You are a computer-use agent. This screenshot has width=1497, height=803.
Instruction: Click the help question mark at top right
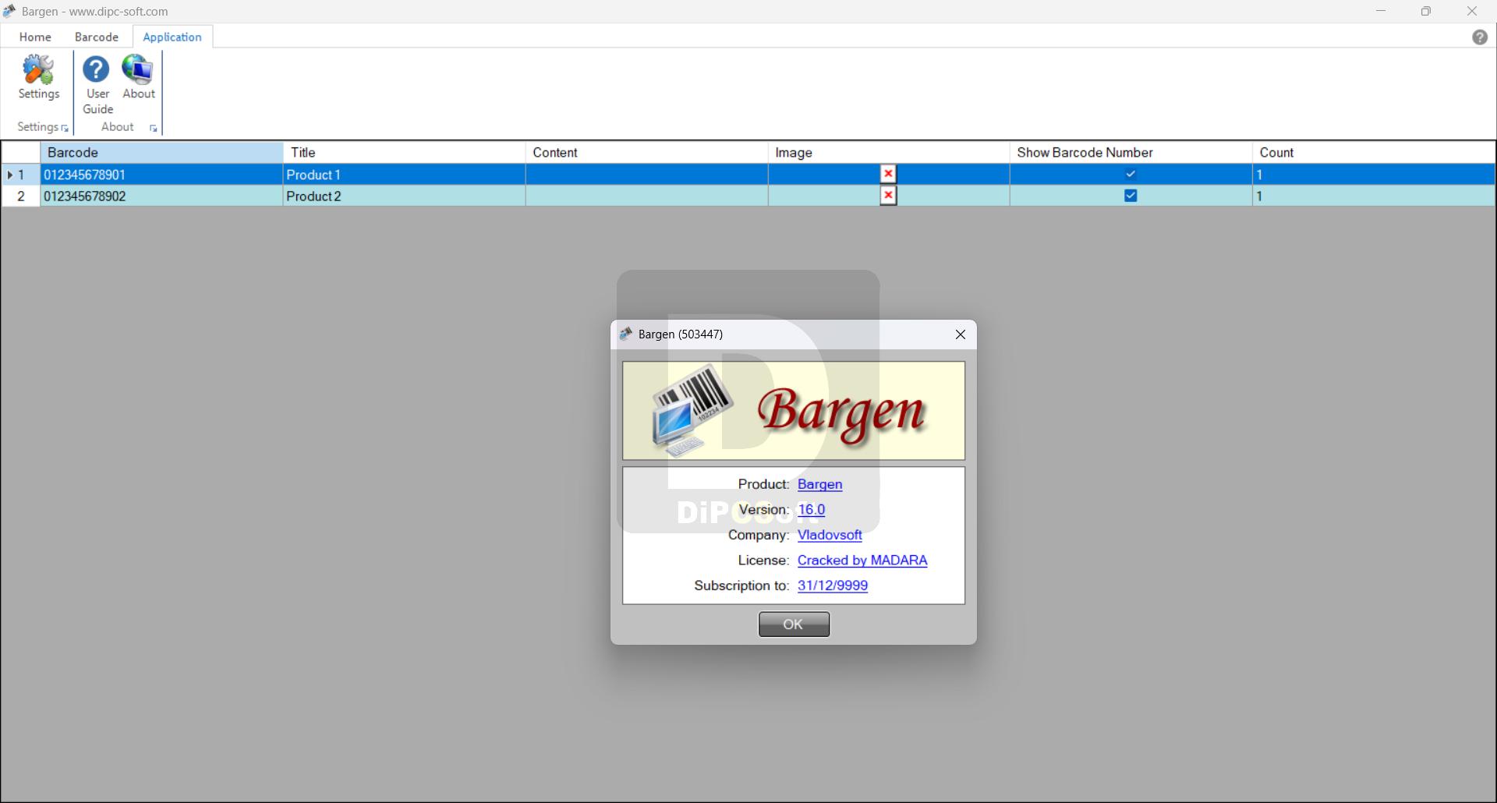tap(1480, 37)
